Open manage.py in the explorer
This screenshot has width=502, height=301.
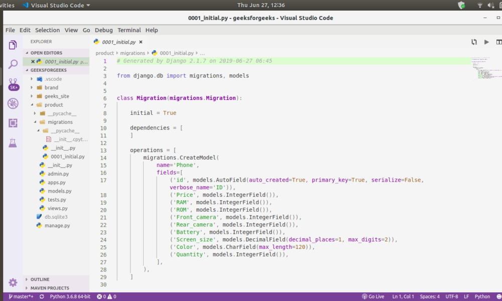57,226
